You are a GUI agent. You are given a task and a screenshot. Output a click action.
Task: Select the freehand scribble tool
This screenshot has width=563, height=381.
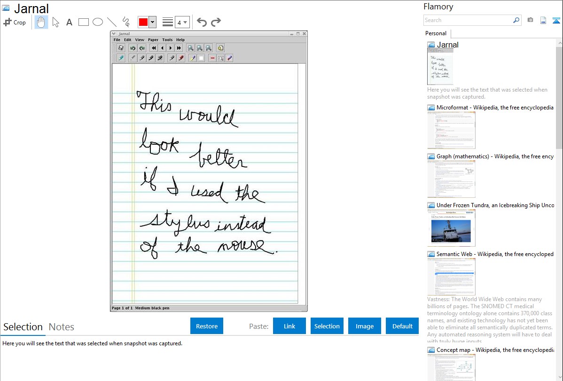click(x=126, y=22)
